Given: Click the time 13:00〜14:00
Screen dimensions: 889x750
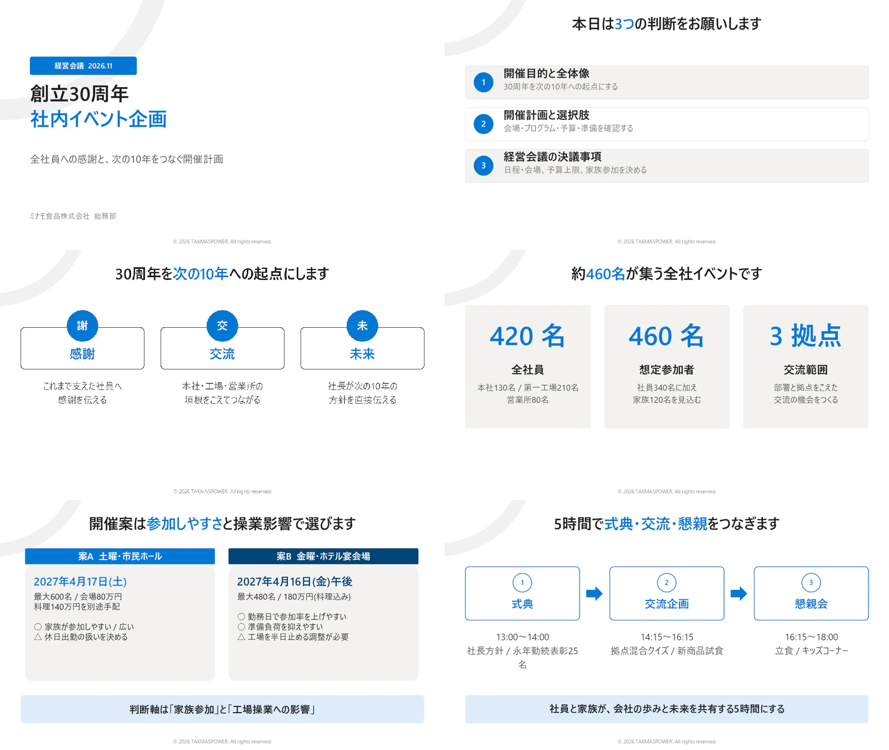Looking at the screenshot, I should (x=522, y=637).
